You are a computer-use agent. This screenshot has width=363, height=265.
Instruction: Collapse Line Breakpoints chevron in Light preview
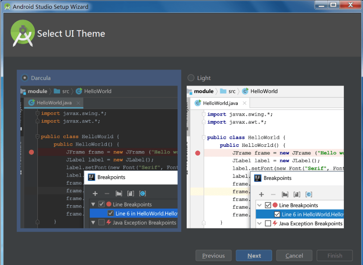click(260, 205)
